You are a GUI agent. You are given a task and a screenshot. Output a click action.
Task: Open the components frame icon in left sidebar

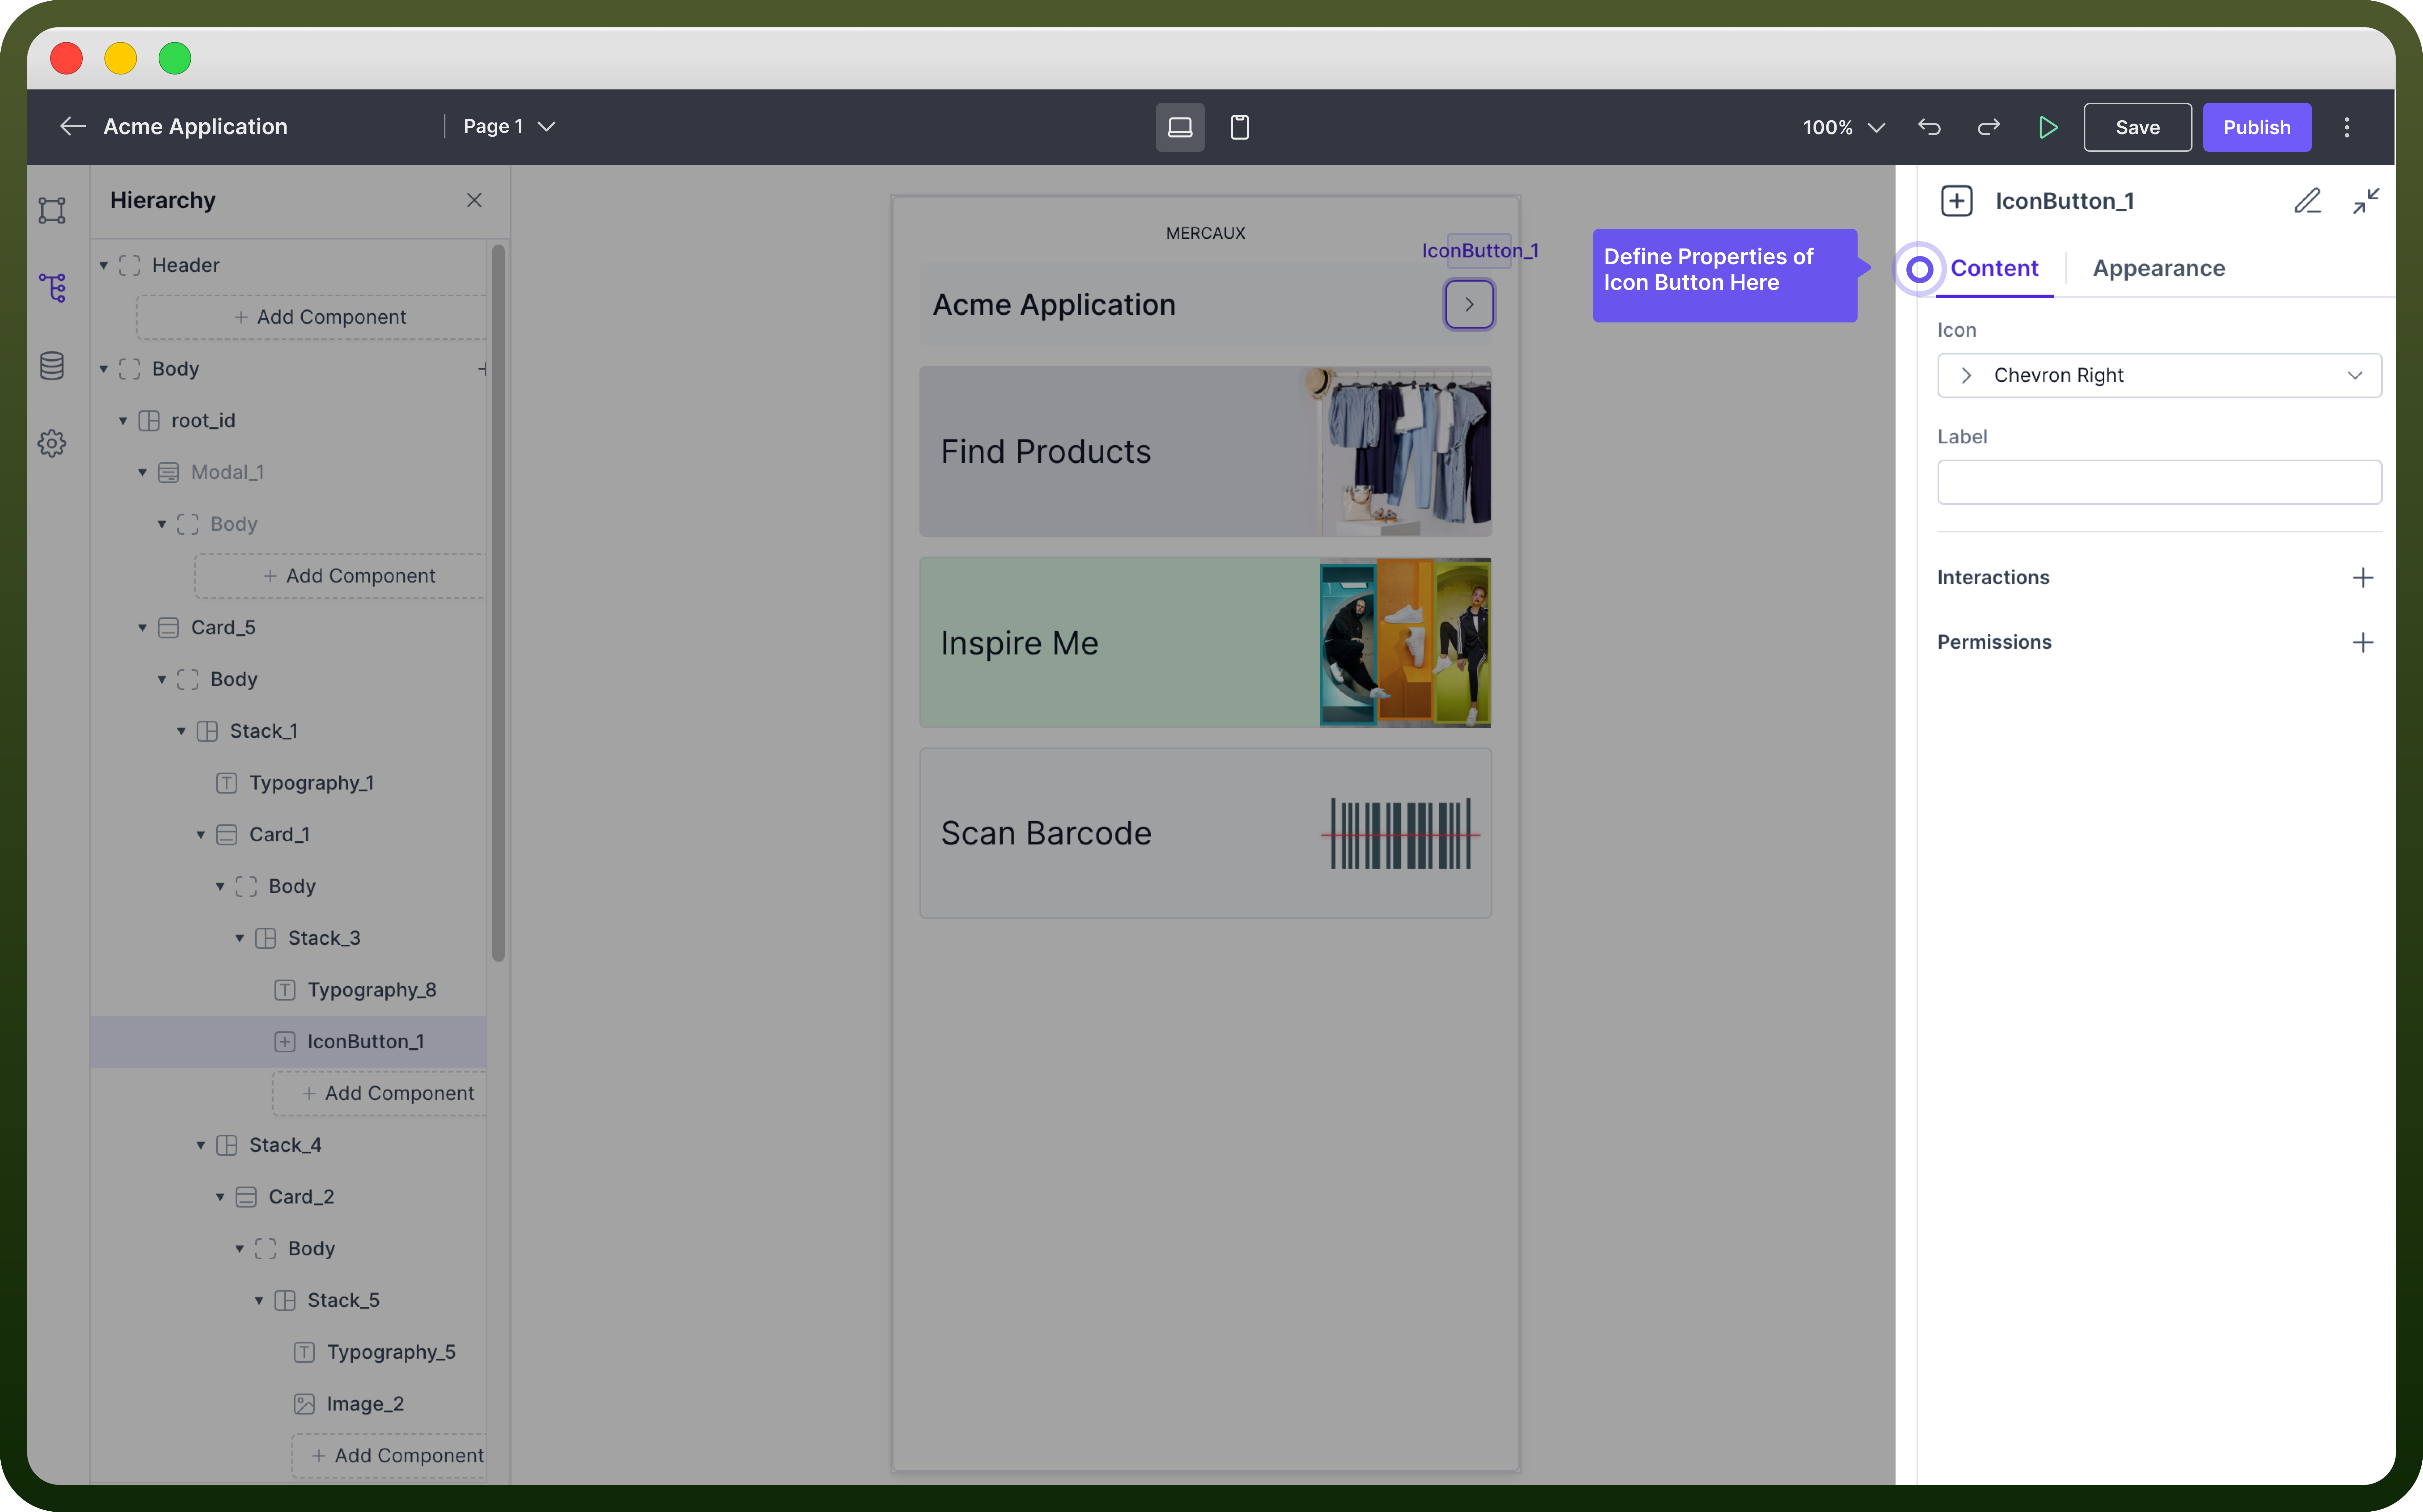(52, 210)
